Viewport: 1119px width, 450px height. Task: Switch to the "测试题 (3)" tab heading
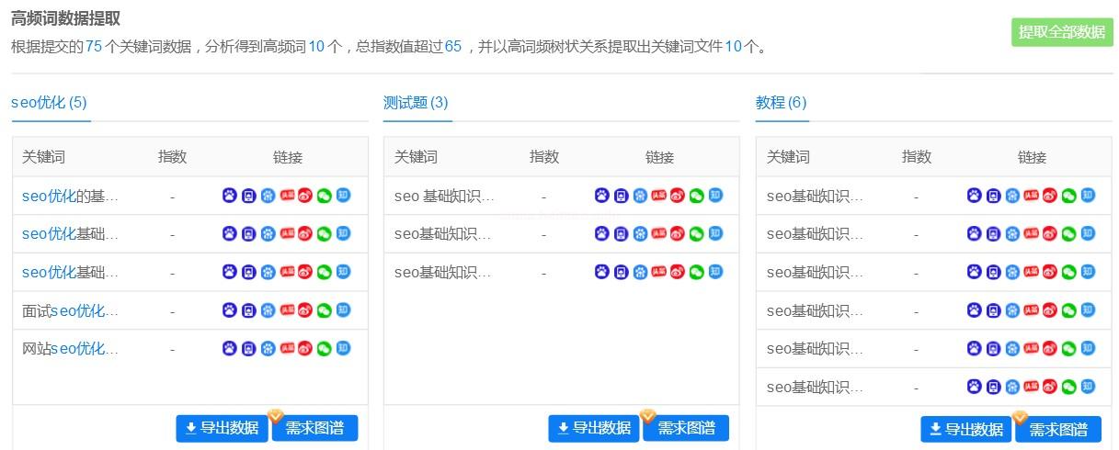[416, 103]
